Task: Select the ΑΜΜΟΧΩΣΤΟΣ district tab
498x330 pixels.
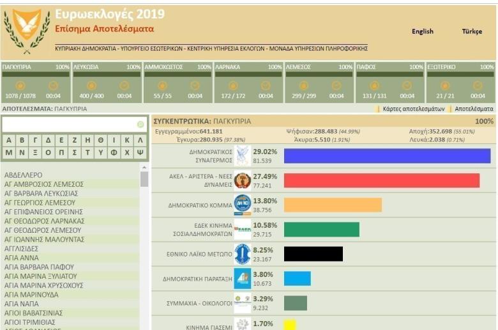Action: pyautogui.click(x=177, y=82)
